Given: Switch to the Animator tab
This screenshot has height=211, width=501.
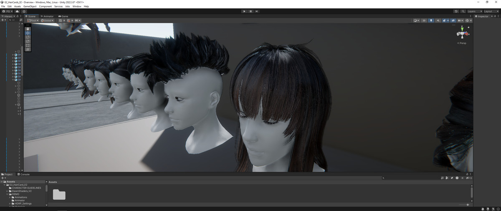Looking at the screenshot, I should pyautogui.click(x=47, y=16).
